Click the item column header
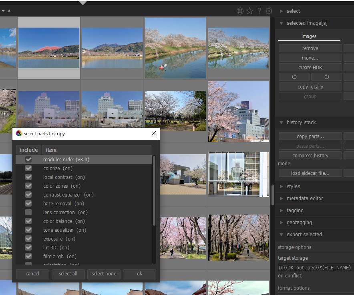 click(x=97, y=150)
